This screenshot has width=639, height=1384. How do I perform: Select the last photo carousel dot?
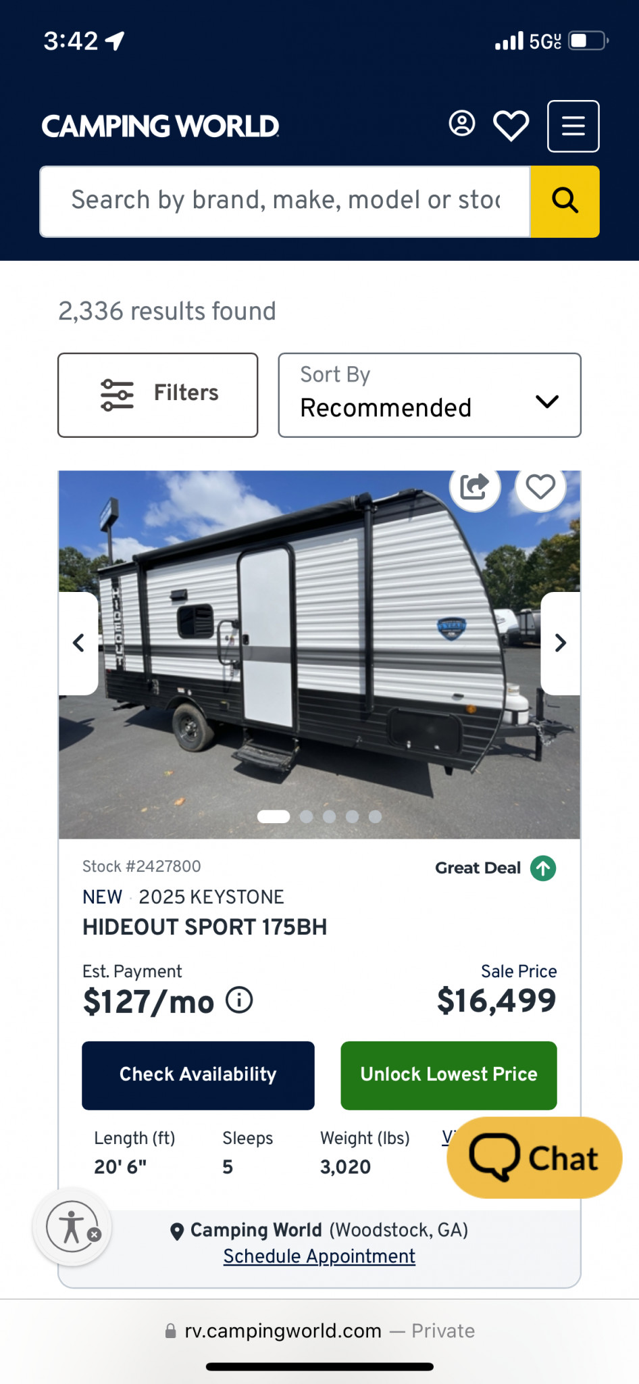pyautogui.click(x=376, y=816)
